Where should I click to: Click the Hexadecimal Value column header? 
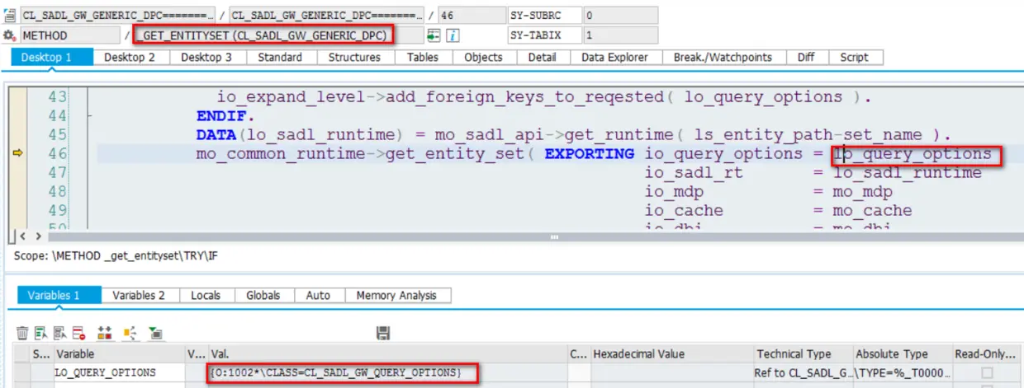point(671,354)
